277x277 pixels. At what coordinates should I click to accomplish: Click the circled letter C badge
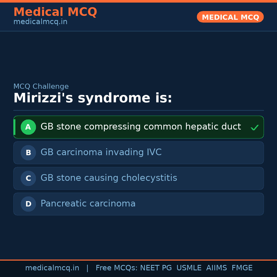point(28,178)
